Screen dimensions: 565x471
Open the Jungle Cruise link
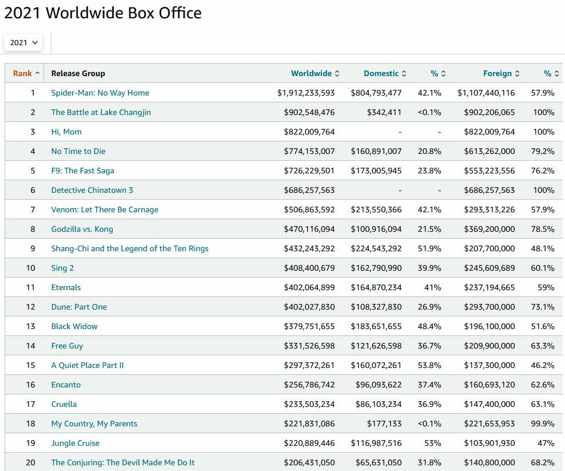(75, 443)
